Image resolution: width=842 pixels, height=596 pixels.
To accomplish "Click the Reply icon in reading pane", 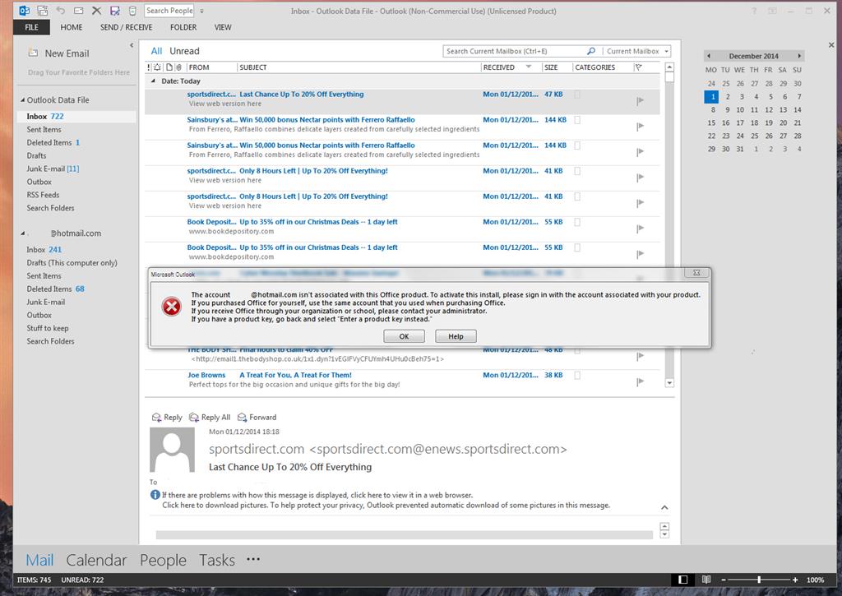I will coord(156,418).
